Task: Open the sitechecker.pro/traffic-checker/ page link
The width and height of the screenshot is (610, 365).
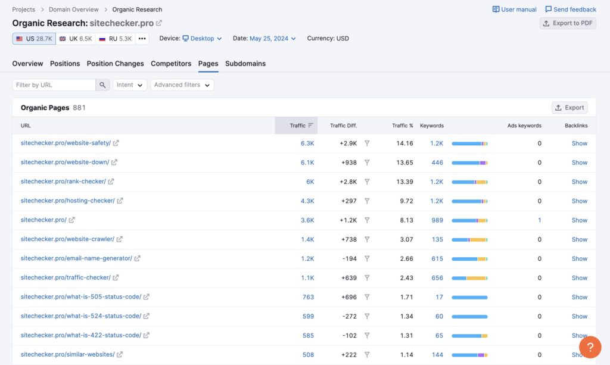Action: coord(66,277)
